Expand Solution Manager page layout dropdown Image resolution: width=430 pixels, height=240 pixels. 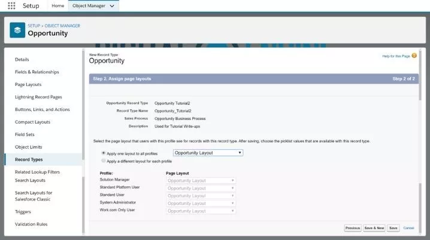(x=201, y=180)
